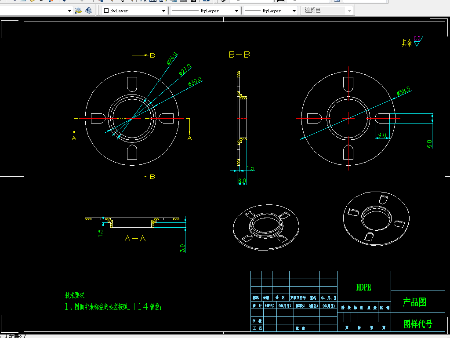Select the 重量 cell label

click(372, 308)
